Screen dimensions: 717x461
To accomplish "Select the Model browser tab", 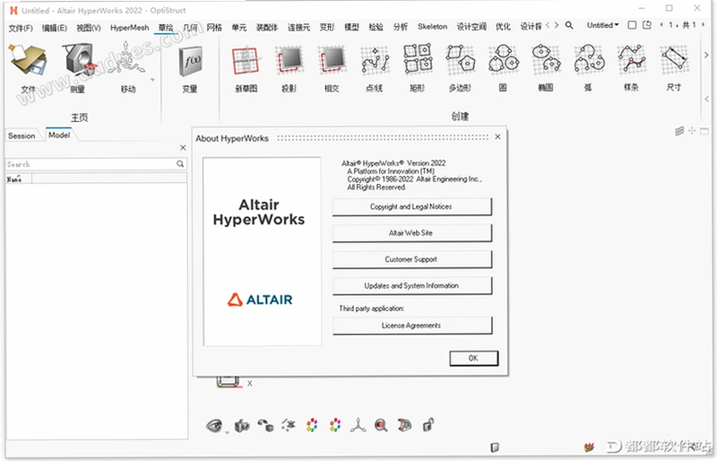I will tap(59, 135).
